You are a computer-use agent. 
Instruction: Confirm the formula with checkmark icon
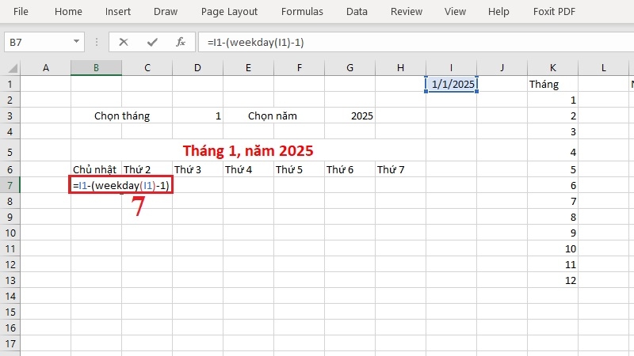pos(152,42)
